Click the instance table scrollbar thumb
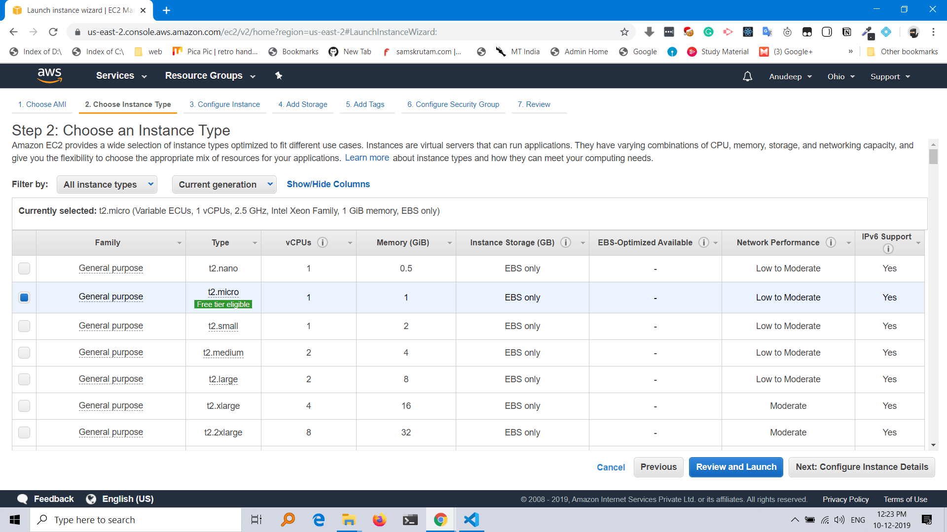Viewport: 947px width, 532px height. (933, 157)
